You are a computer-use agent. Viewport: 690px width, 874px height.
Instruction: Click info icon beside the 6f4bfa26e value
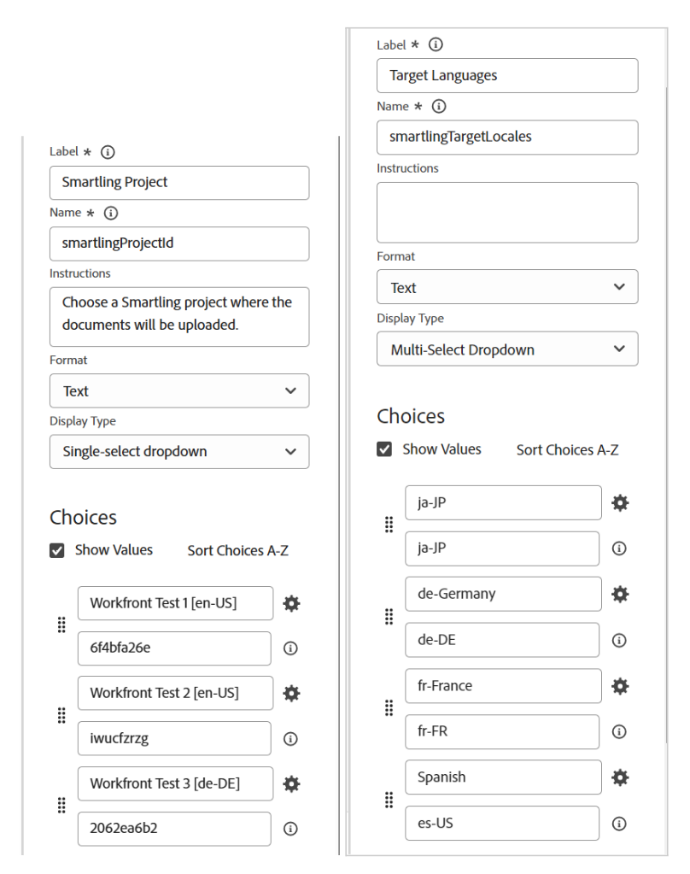point(290,648)
